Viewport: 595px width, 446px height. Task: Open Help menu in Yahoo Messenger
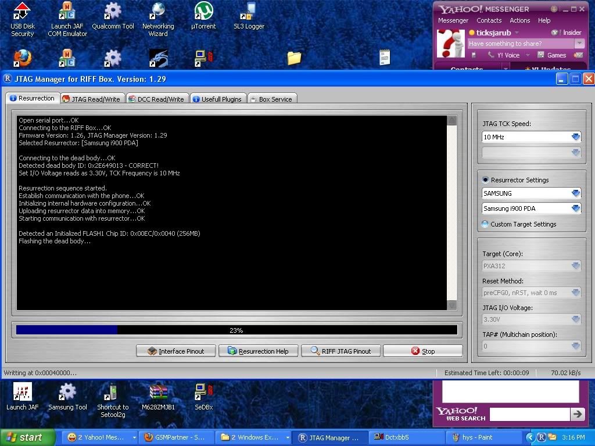pyautogui.click(x=544, y=20)
